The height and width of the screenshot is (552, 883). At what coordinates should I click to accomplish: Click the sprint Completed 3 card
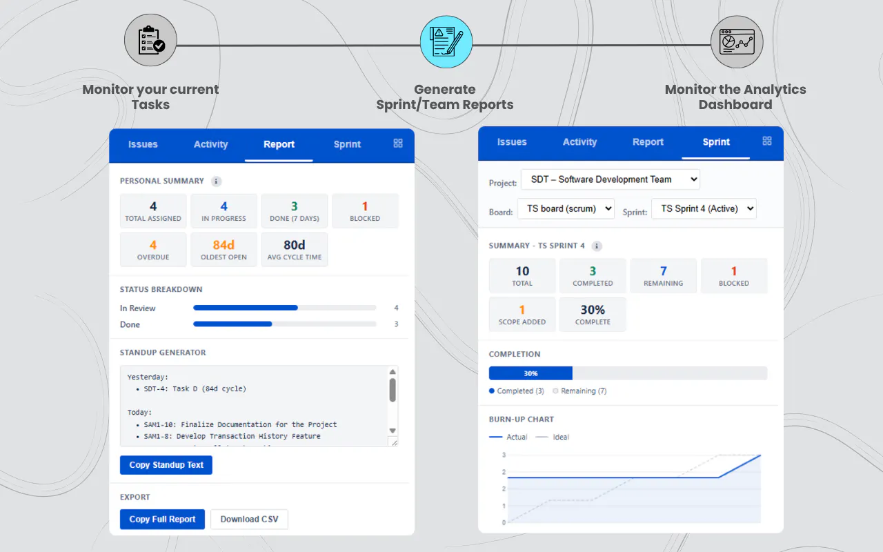pos(593,276)
